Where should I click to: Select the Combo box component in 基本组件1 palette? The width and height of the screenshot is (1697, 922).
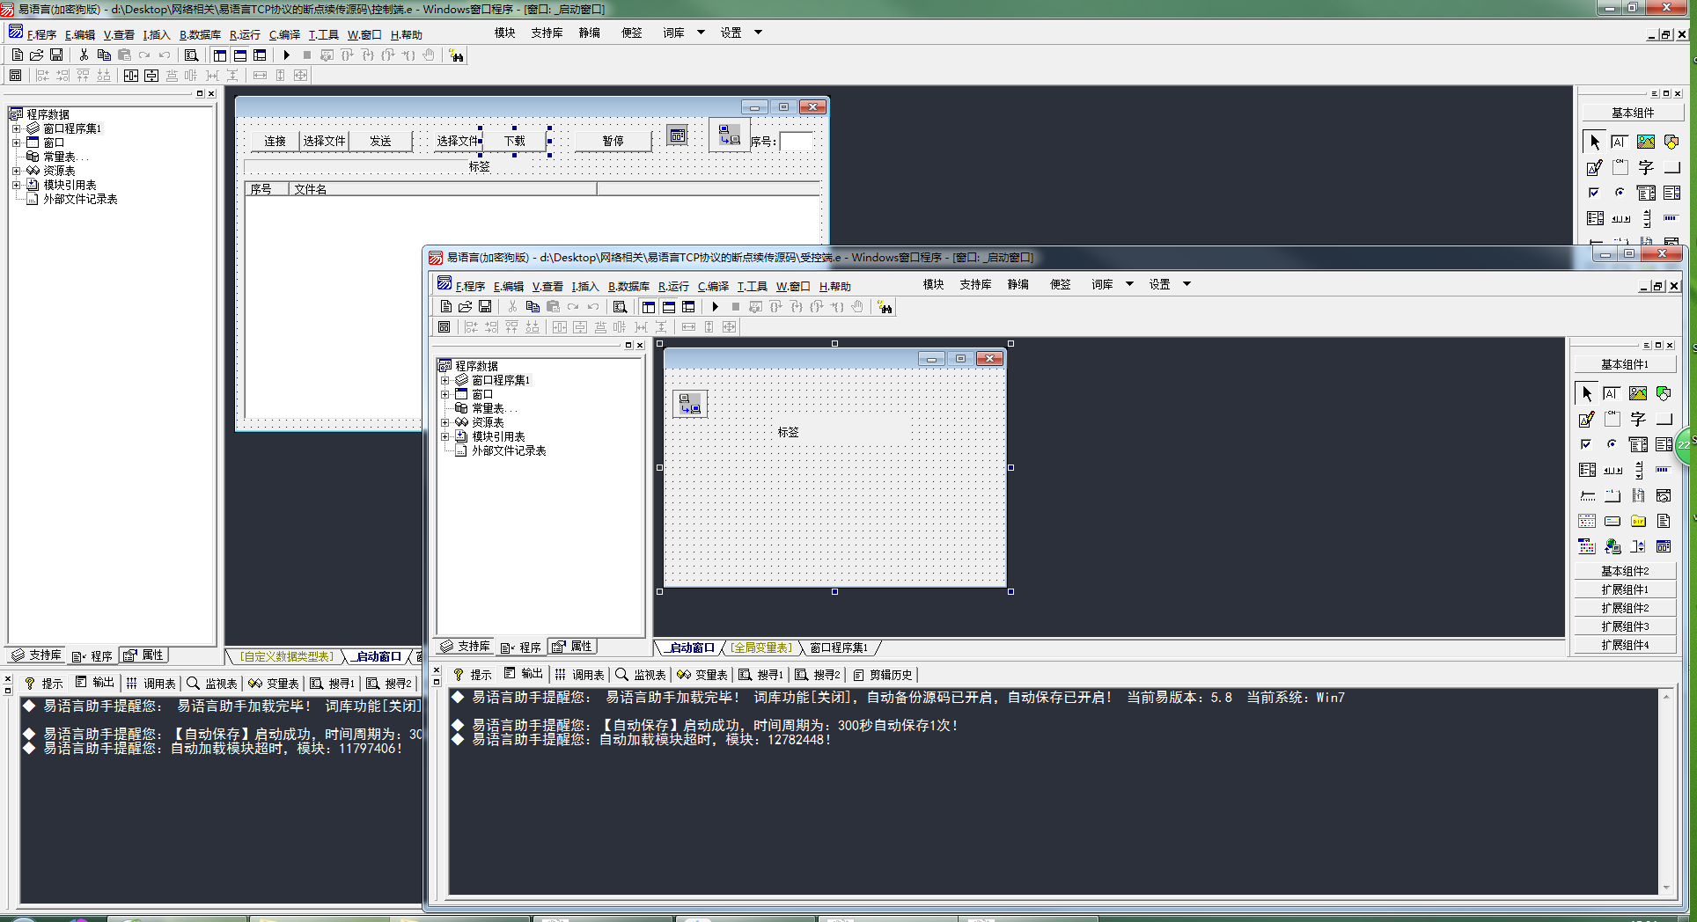pyautogui.click(x=1638, y=444)
